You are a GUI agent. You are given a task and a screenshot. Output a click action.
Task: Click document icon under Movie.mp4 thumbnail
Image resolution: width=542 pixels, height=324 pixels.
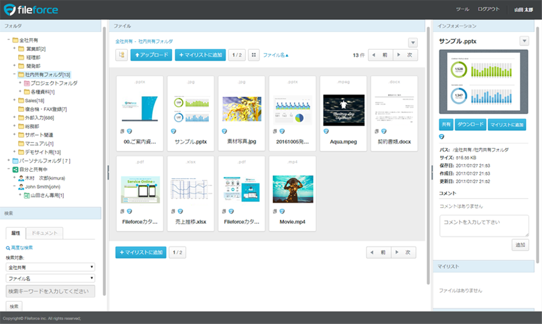coord(275,211)
